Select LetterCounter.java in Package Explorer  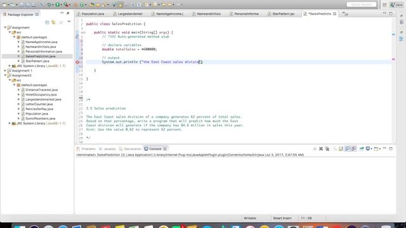click(x=39, y=104)
